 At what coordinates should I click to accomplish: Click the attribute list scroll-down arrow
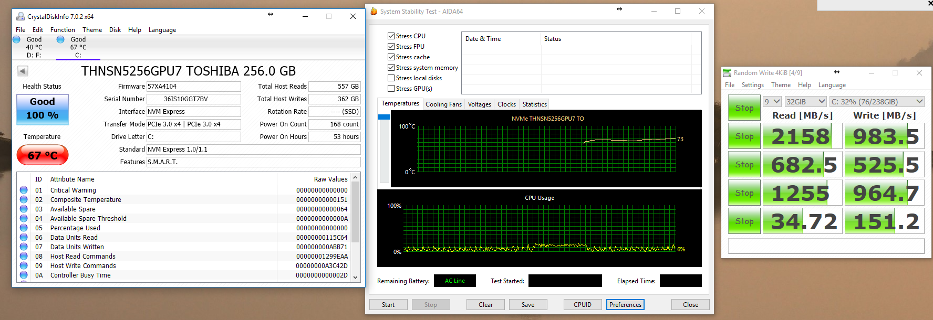356,277
